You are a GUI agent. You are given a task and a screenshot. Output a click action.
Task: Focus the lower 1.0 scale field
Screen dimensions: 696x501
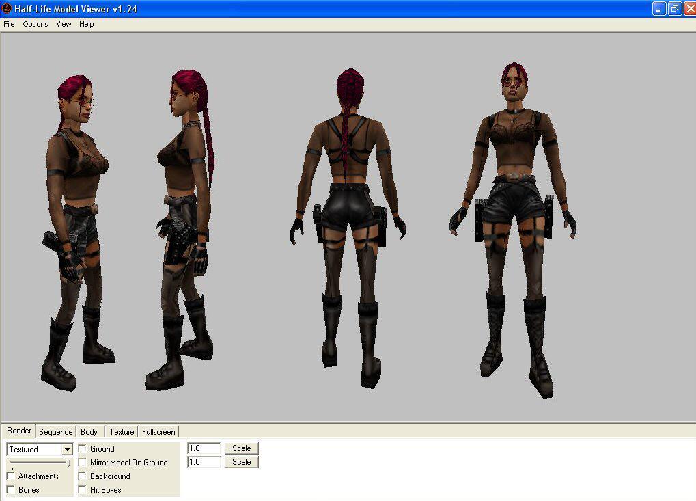coord(204,462)
